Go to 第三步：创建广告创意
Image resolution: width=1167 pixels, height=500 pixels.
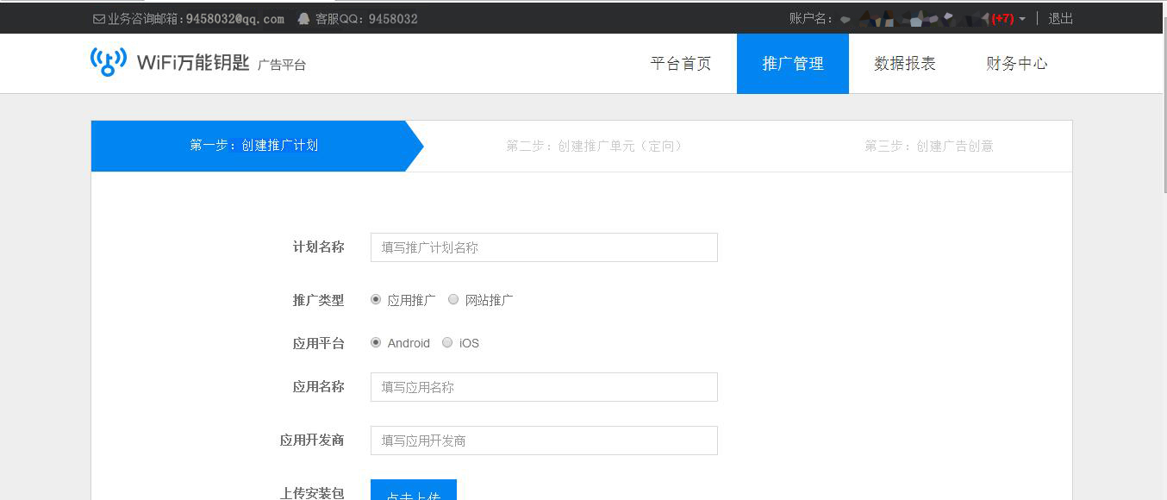pyautogui.click(x=928, y=146)
